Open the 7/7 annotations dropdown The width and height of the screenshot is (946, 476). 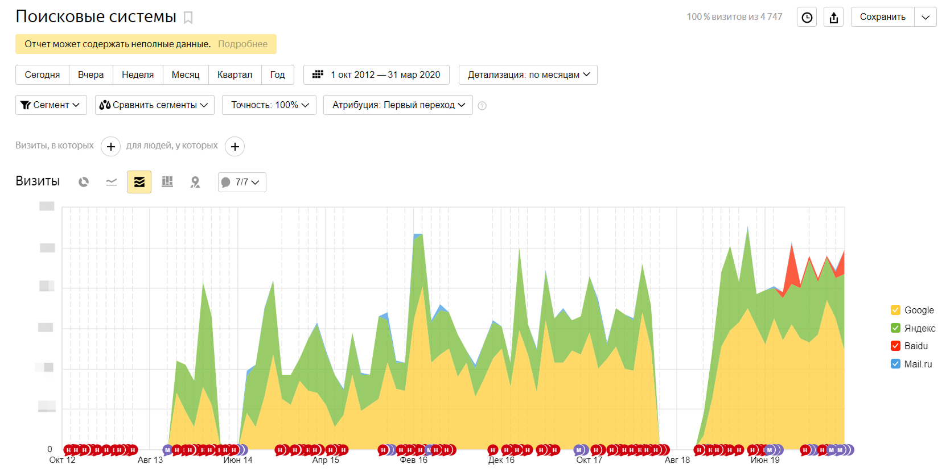242,182
